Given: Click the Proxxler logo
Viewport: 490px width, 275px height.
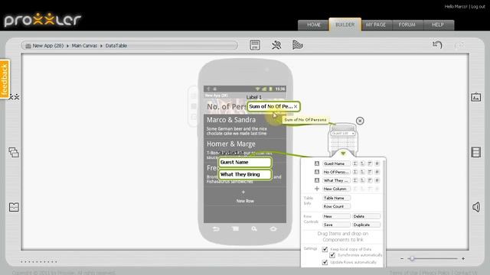Looking at the screenshot, I should tap(43, 20).
